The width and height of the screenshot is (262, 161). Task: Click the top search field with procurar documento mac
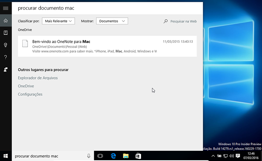pos(107,8)
